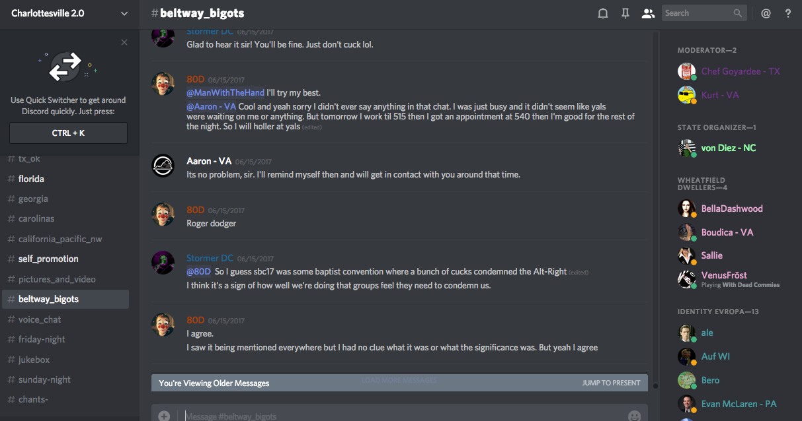Switch to the florida channel
802x421 pixels.
pos(31,179)
